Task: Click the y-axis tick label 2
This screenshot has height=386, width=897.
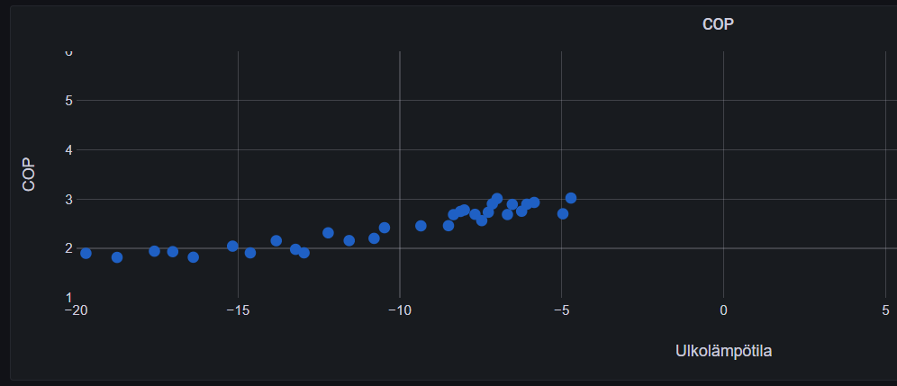Action: point(68,248)
